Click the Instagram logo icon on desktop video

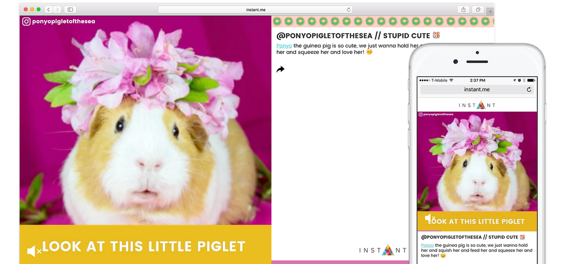point(26,21)
